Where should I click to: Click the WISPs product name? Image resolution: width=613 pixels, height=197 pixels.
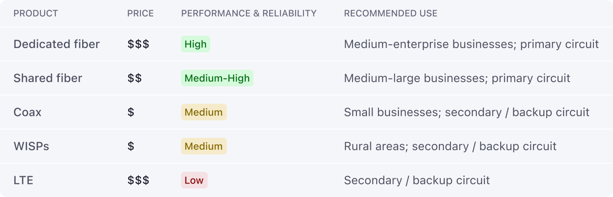coord(32,146)
